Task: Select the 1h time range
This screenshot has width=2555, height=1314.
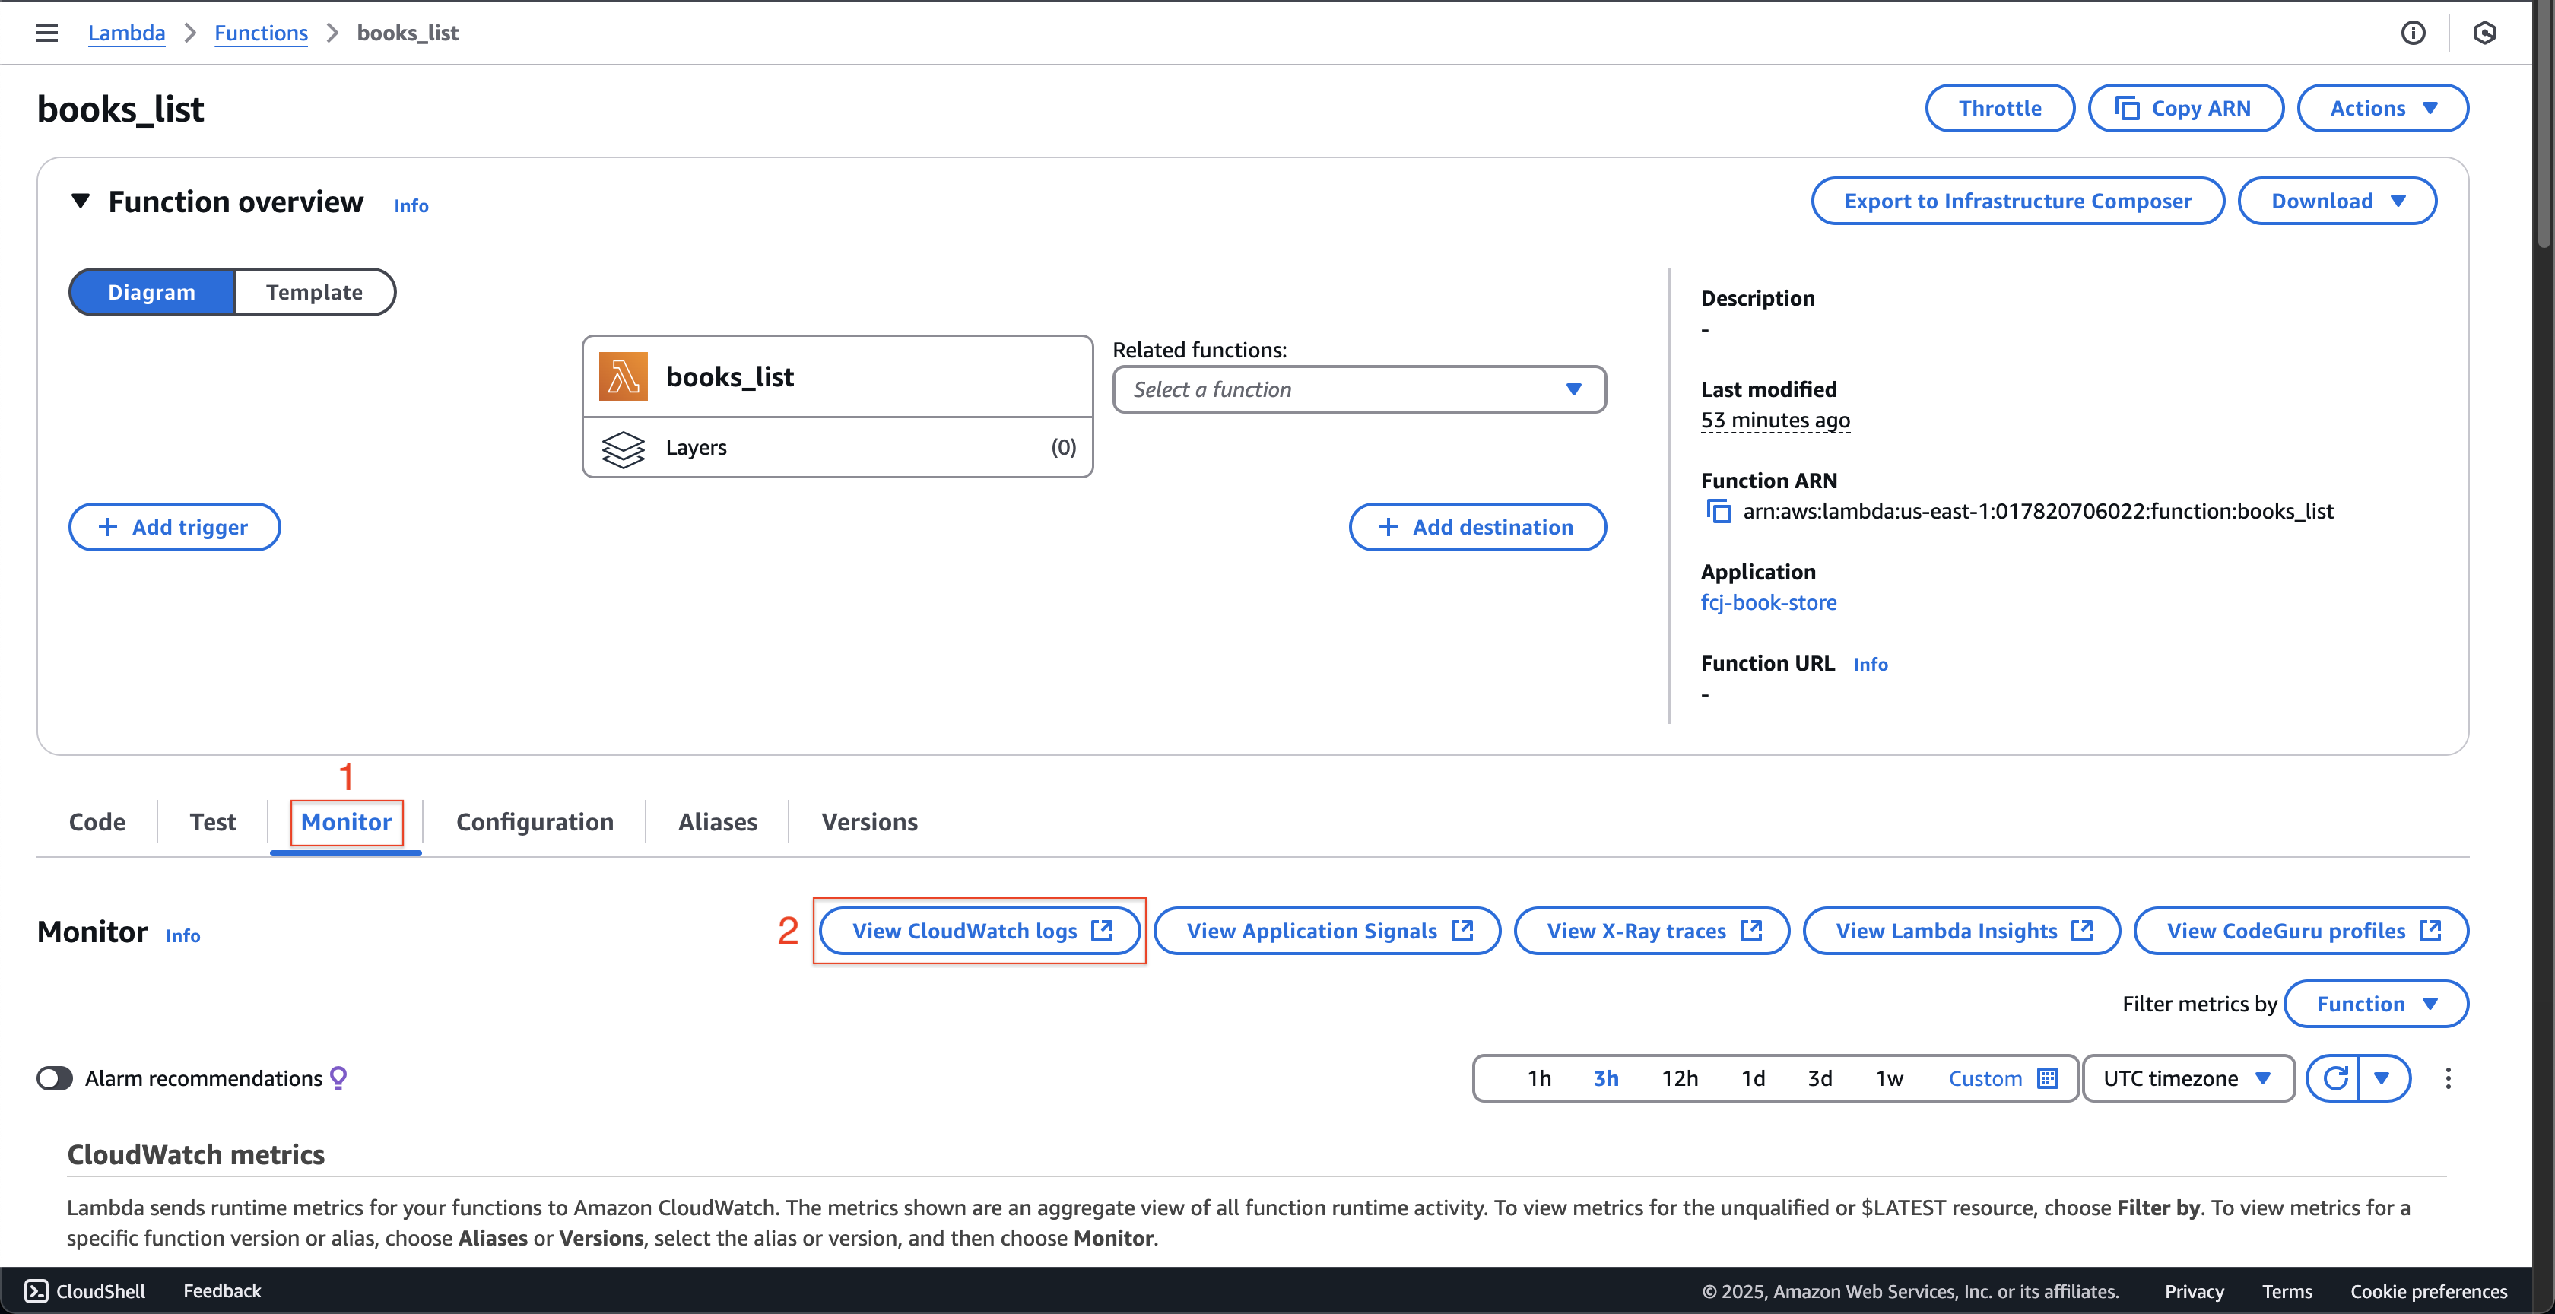Action: [x=1539, y=1078]
